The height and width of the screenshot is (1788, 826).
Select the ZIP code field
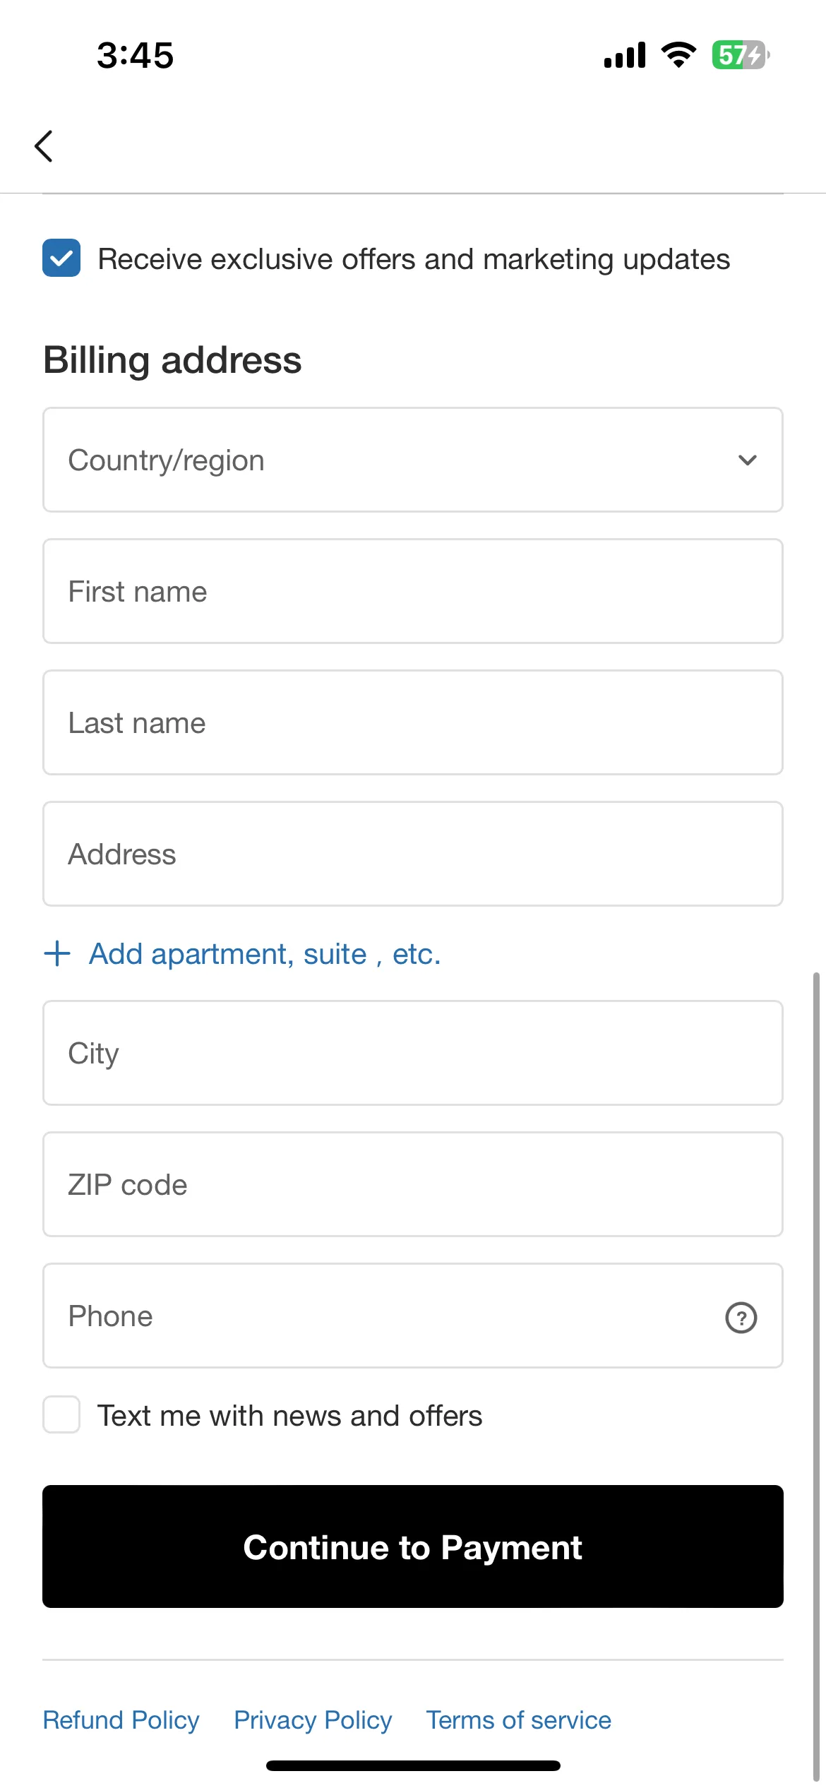pos(413,1184)
